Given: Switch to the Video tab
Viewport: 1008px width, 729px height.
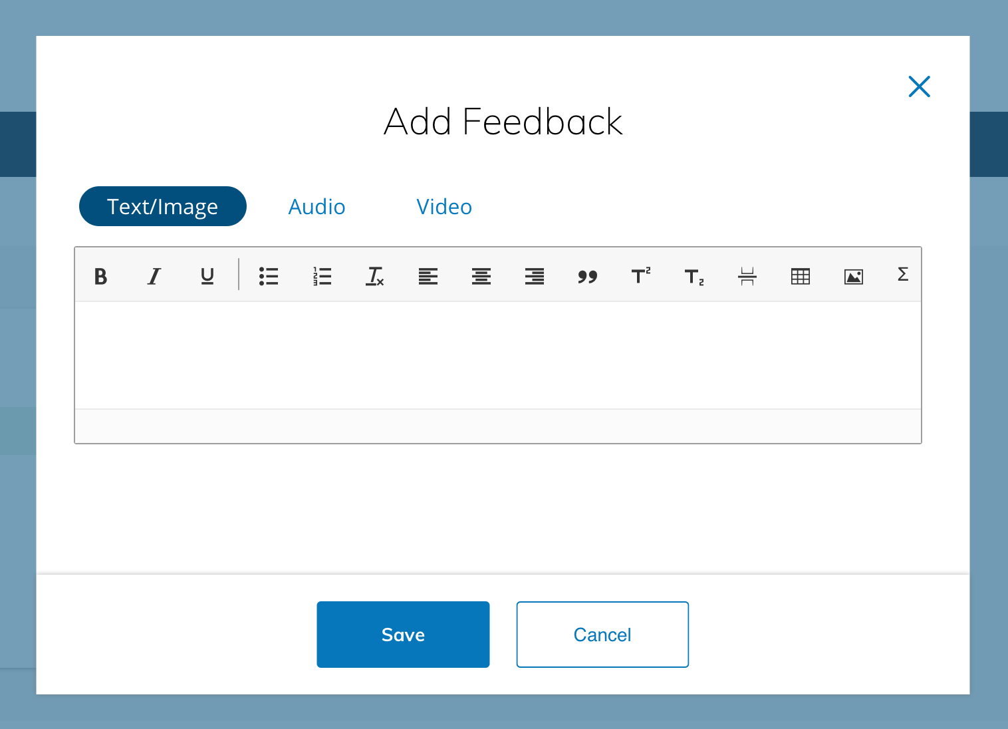Looking at the screenshot, I should (x=444, y=206).
